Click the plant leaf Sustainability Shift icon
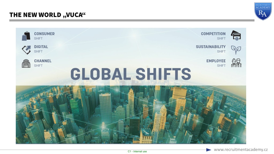The image size is (274, 154). point(236,50)
